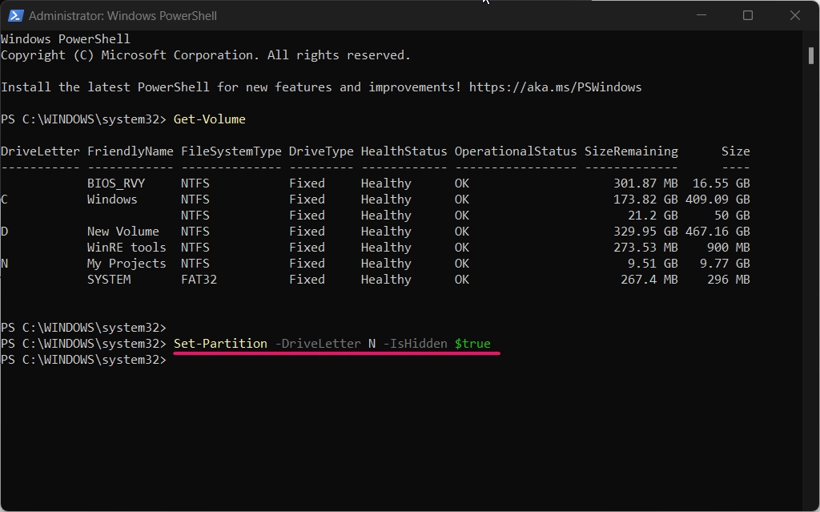820x512 pixels.
Task: Click the last empty PS prompt line
Action: coord(83,360)
